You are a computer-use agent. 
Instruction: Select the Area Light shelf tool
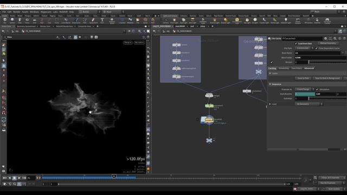click(192, 21)
